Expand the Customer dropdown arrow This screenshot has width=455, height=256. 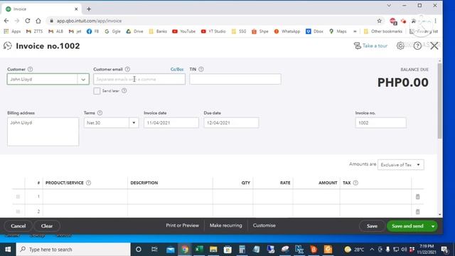83,79
